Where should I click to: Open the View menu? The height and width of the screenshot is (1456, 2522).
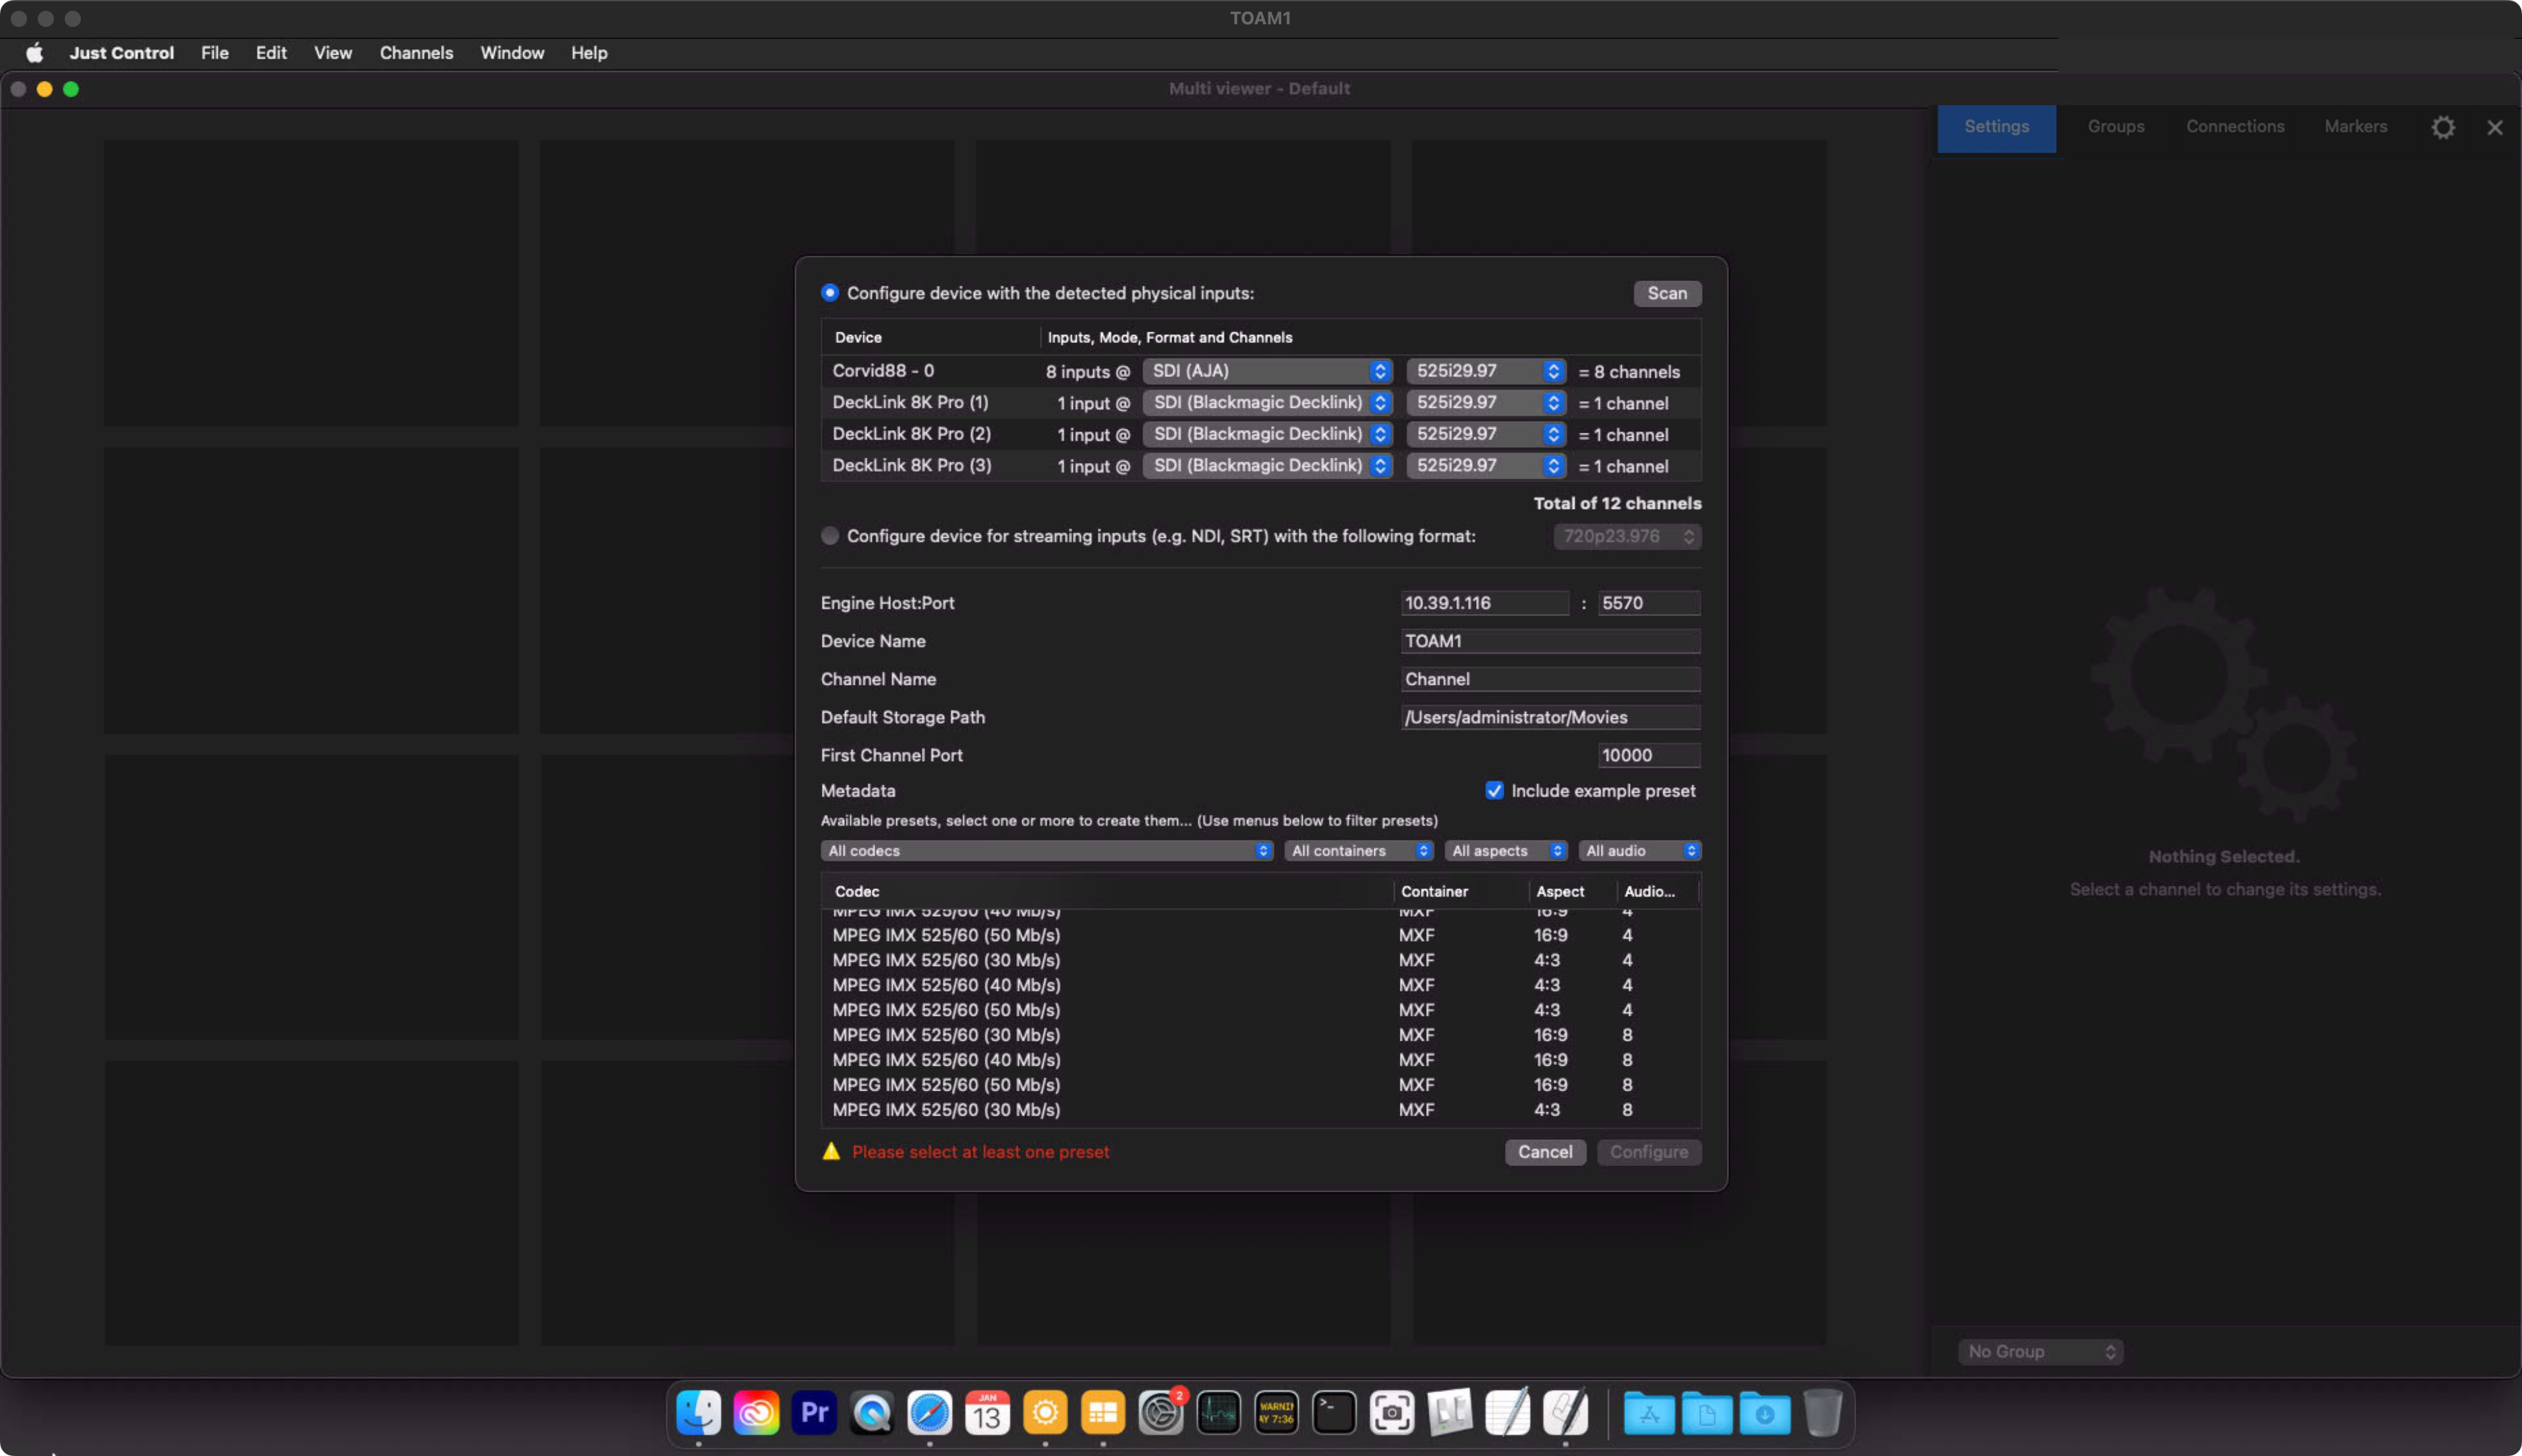pos(332,53)
